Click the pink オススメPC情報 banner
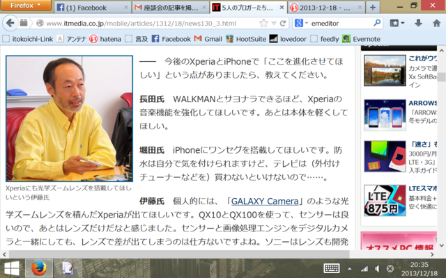The height and width of the screenshot is (278, 446). pyautogui.click(x=399, y=240)
